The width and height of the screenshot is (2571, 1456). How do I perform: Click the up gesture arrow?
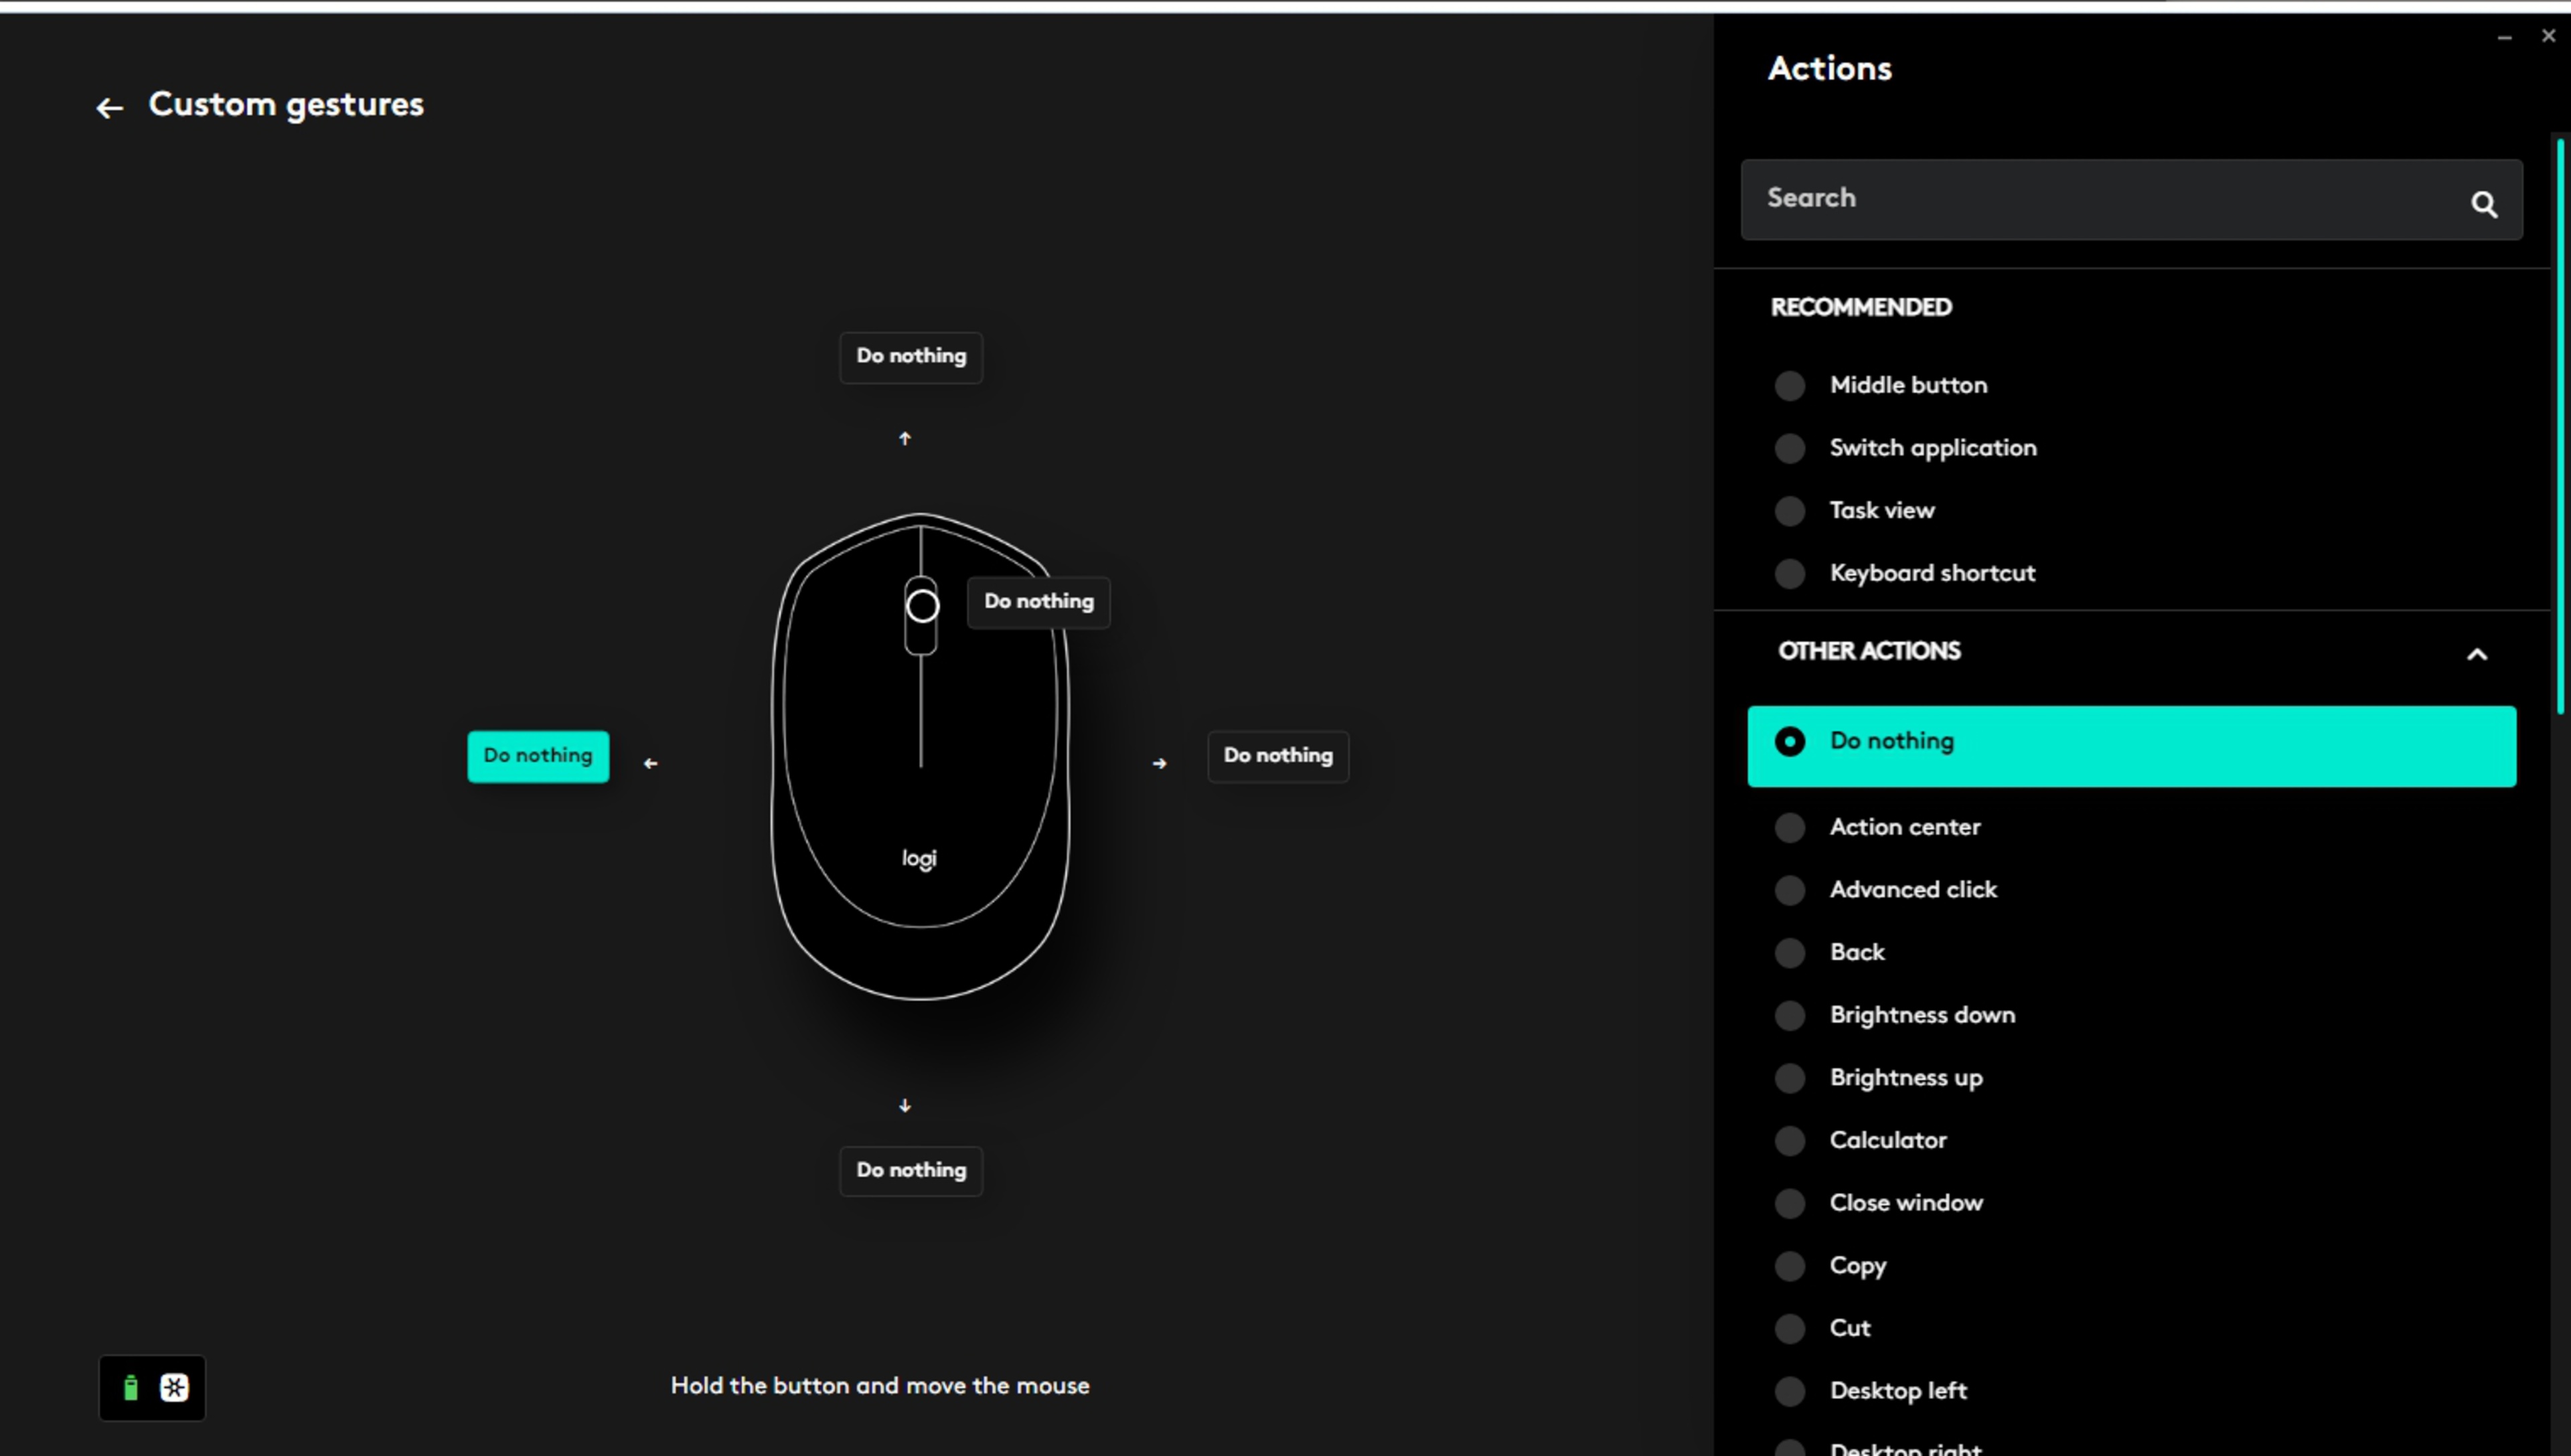[905, 439]
